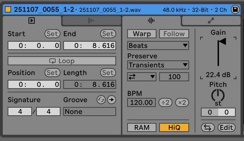Toggle HiQ mode off
This screenshot has height=141, width=244.
tap(174, 127)
